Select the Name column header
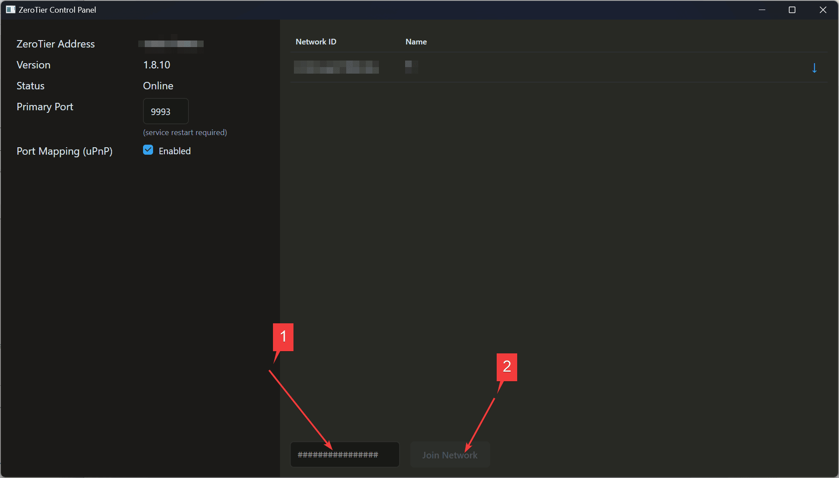 pos(416,42)
